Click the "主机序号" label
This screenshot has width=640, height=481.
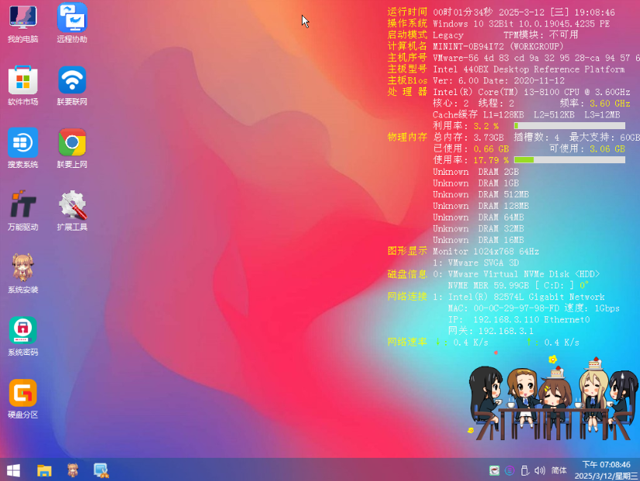[x=407, y=58]
